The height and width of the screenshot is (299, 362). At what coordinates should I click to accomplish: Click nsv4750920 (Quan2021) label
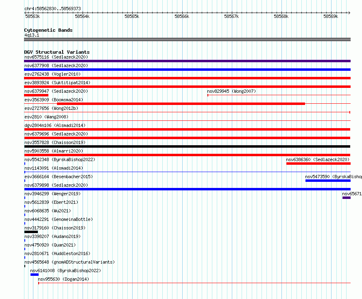[x=50, y=245]
